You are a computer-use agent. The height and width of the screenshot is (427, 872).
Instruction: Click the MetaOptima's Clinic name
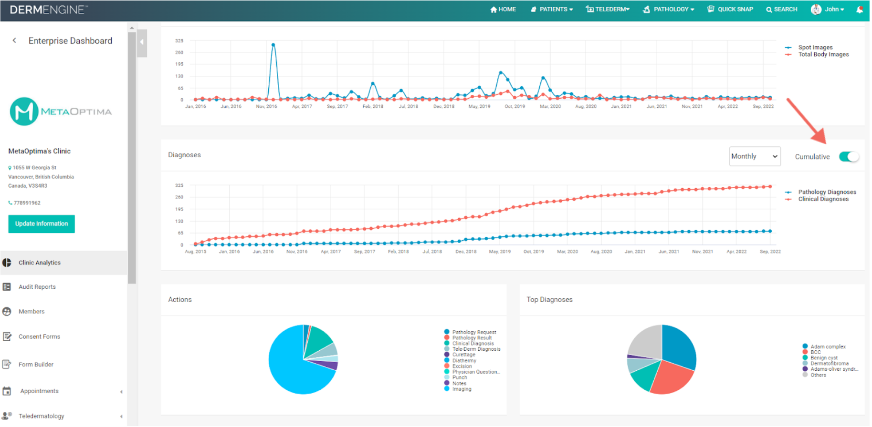39,151
